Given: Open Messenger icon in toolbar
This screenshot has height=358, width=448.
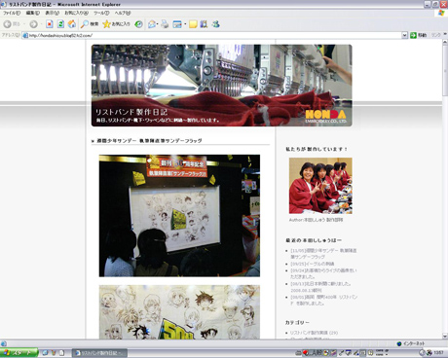Looking at the screenshot, I should click(x=216, y=24).
